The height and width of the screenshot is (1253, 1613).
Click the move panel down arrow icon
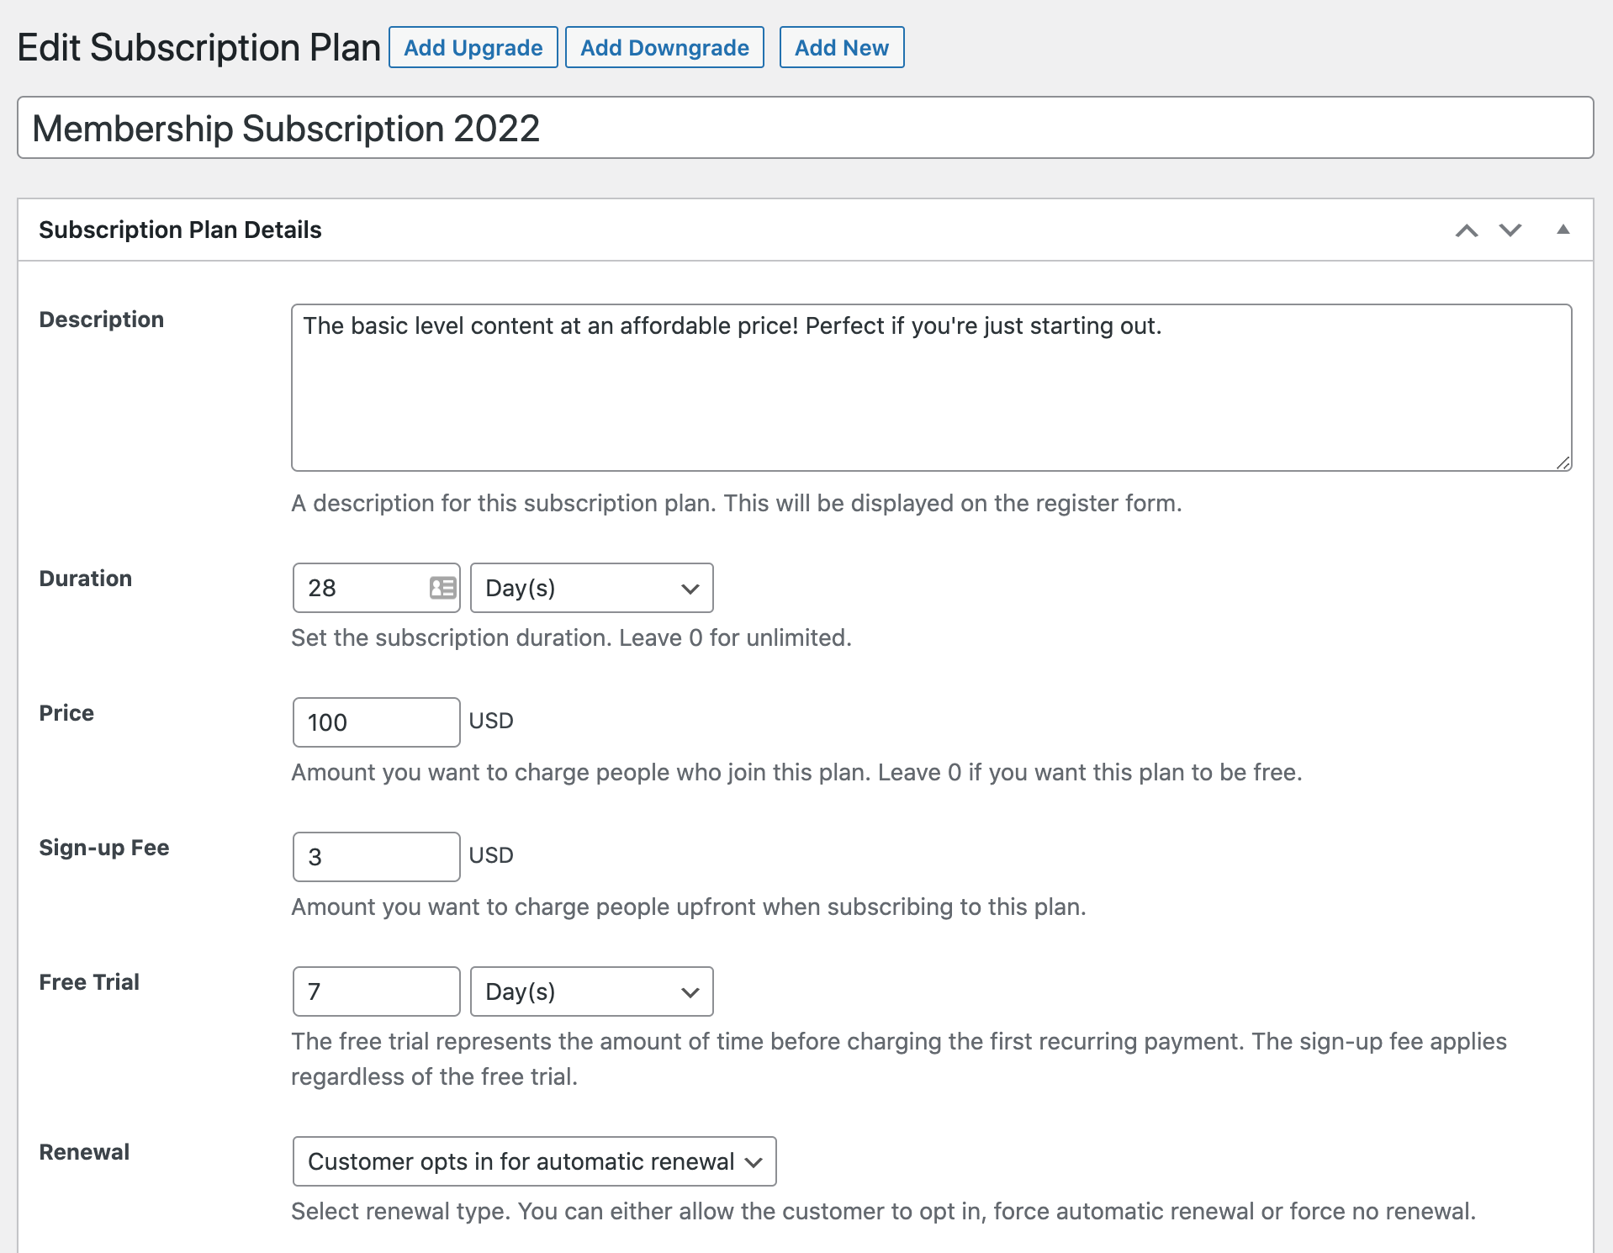(1510, 230)
